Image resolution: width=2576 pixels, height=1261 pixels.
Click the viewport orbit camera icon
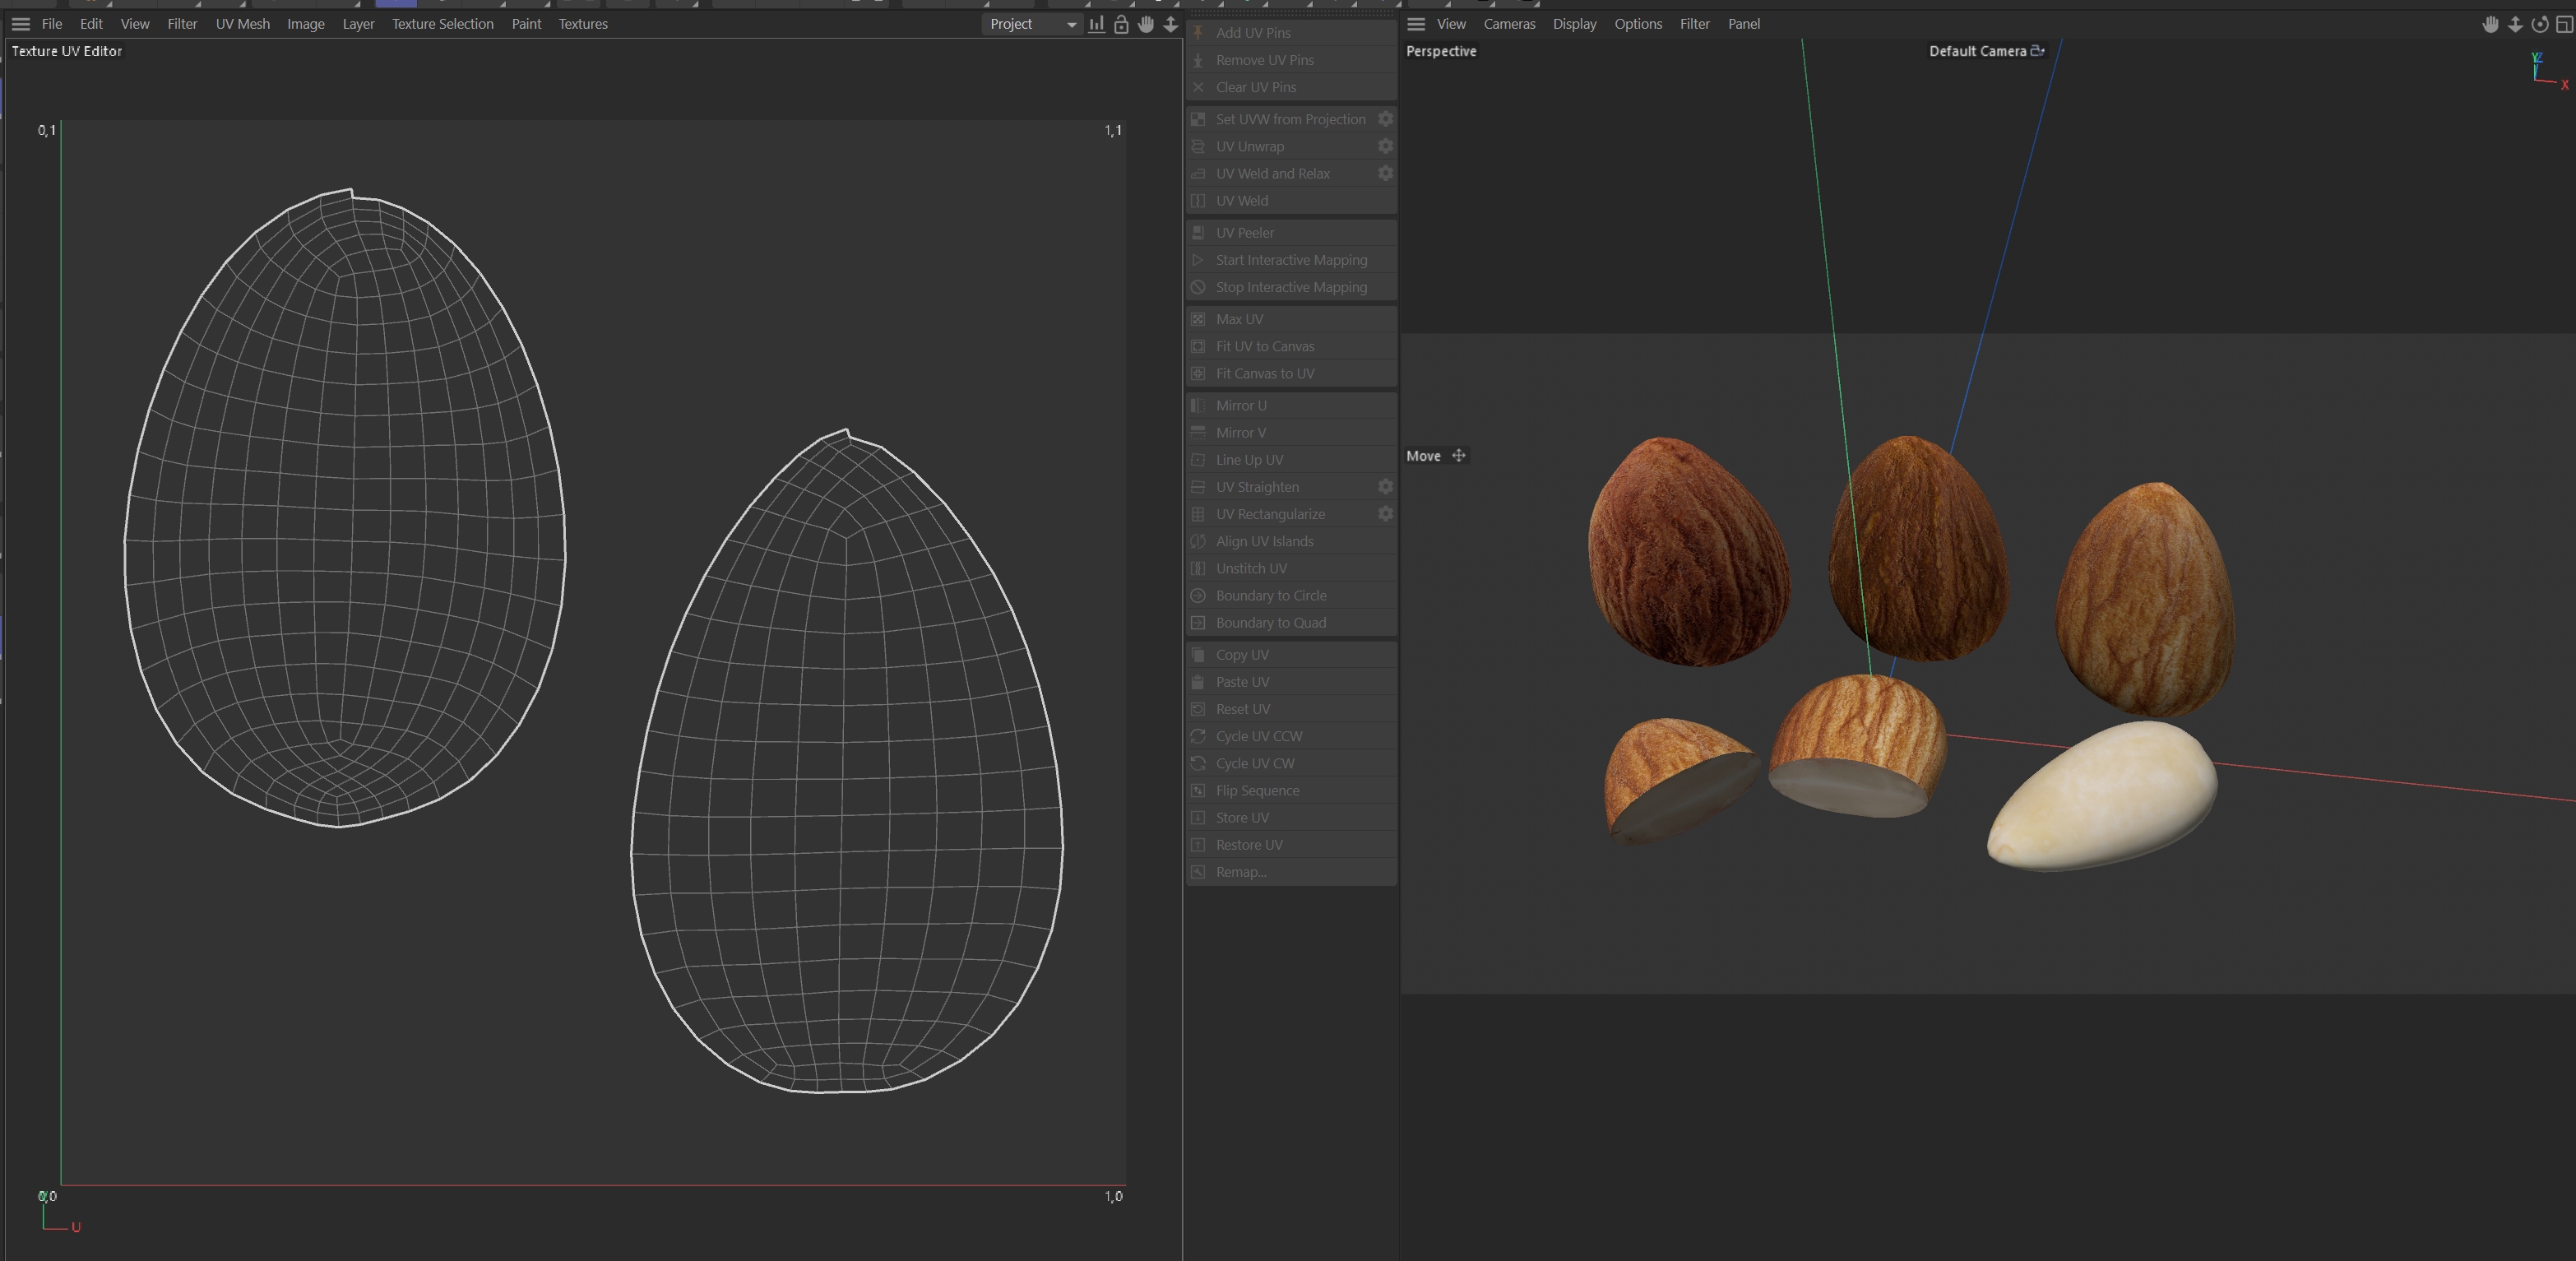pyautogui.click(x=2539, y=24)
